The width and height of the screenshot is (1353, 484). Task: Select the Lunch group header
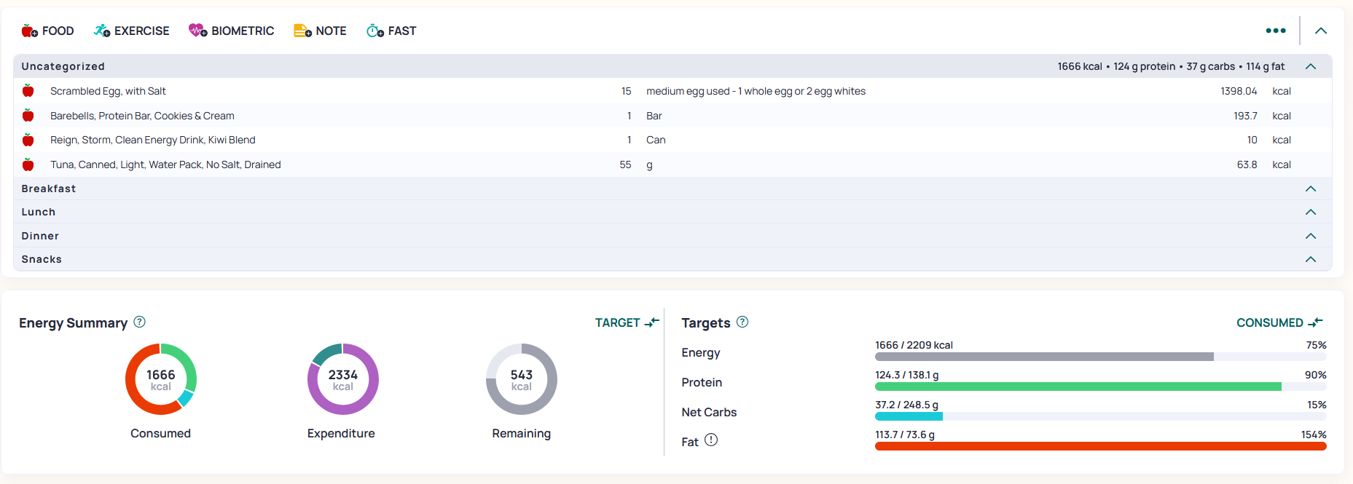[672, 212]
